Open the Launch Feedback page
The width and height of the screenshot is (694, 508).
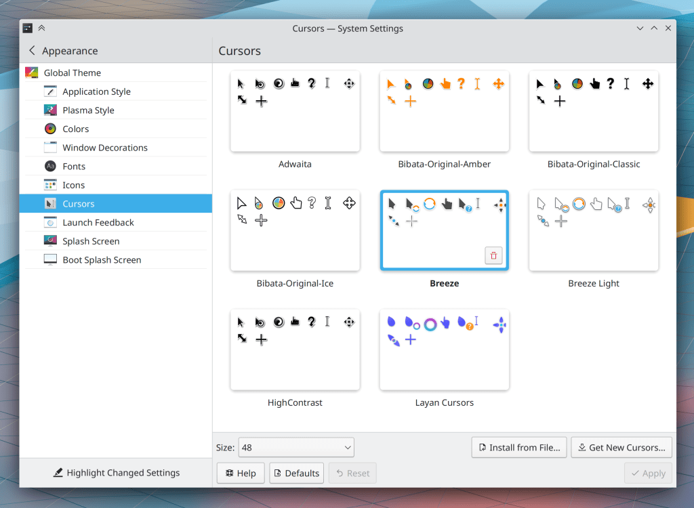click(98, 222)
